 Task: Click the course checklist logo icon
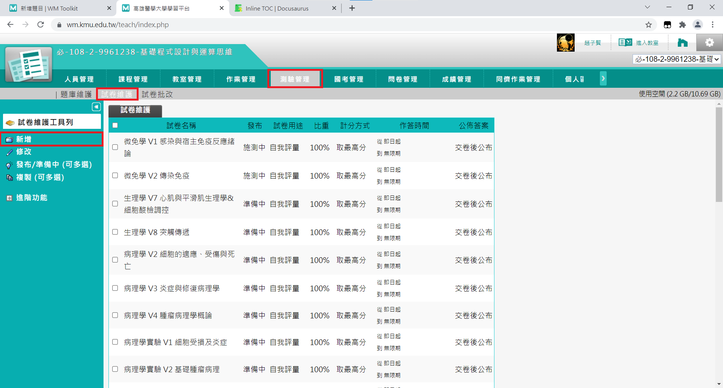[x=29, y=64]
